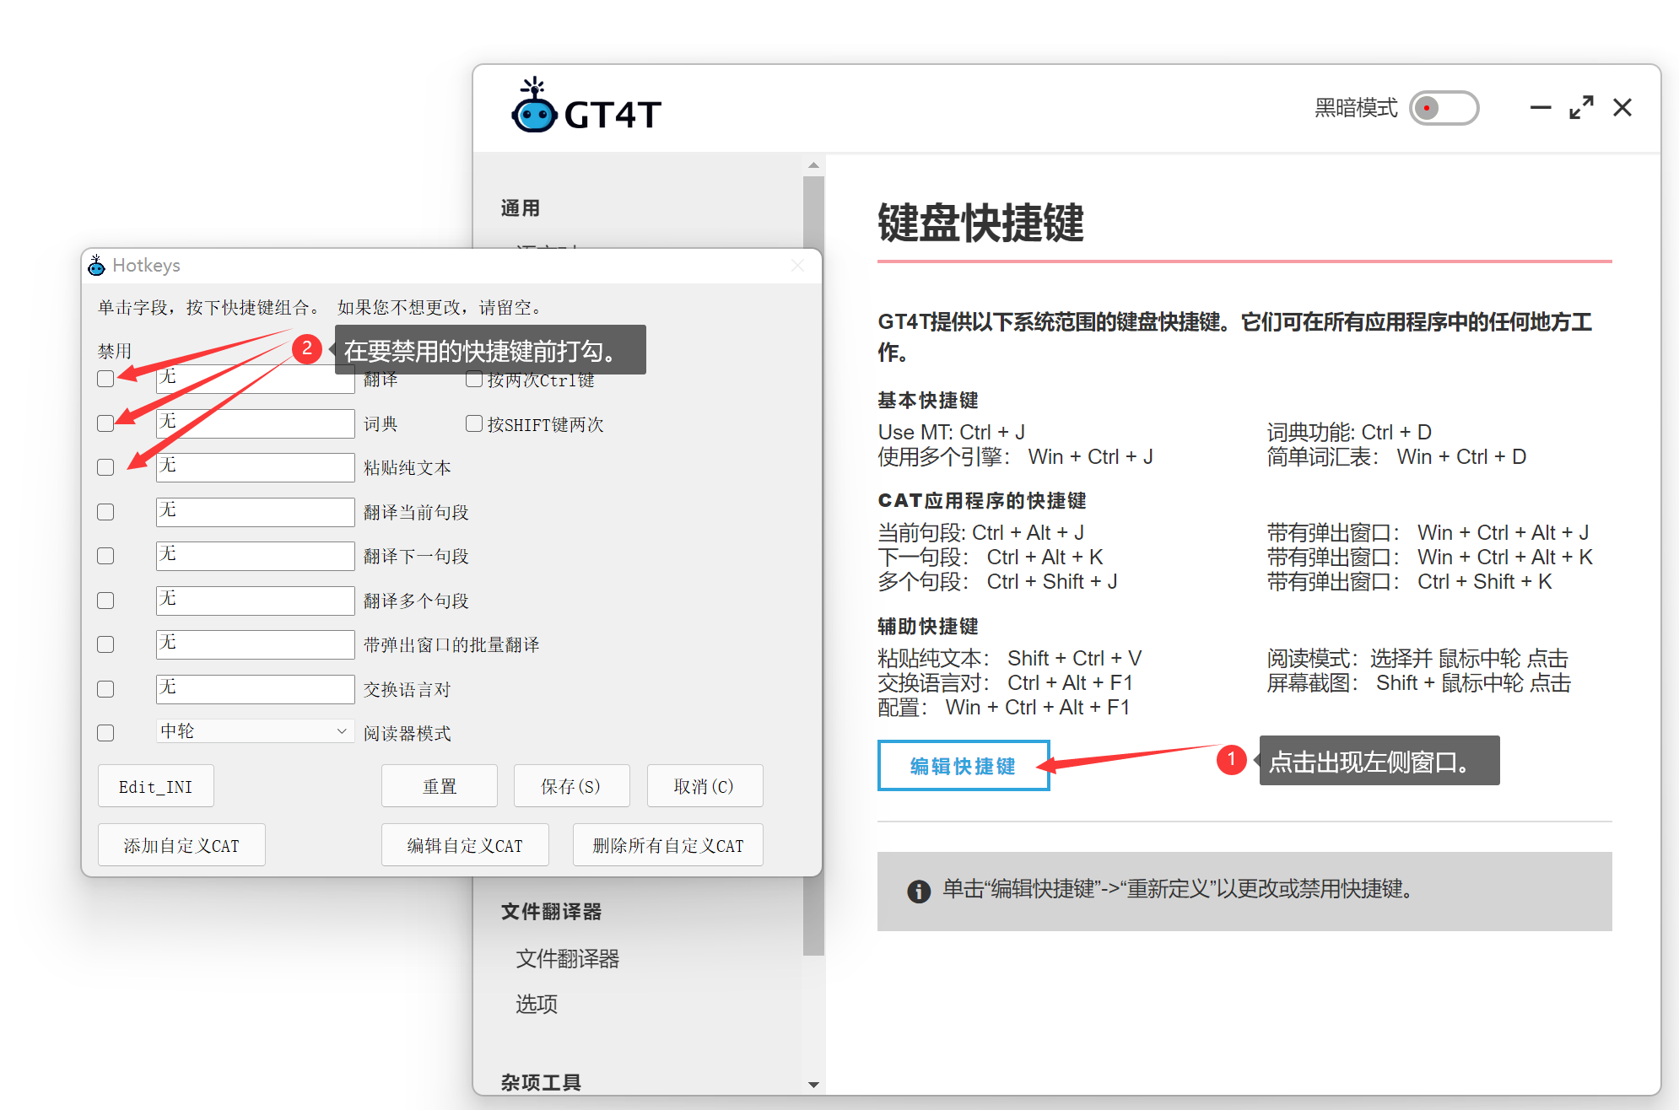Image resolution: width=1679 pixels, height=1110 pixels.
Task: Open the 中轮 reader mode dropdown
Action: pos(255,731)
